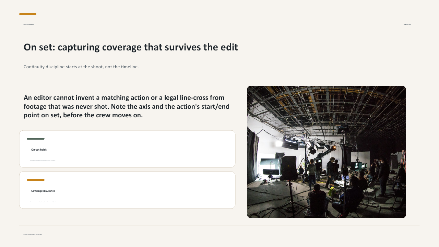Open the On-set habit card

point(127,149)
